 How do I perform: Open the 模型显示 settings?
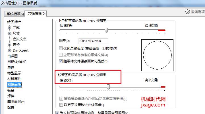14,73
